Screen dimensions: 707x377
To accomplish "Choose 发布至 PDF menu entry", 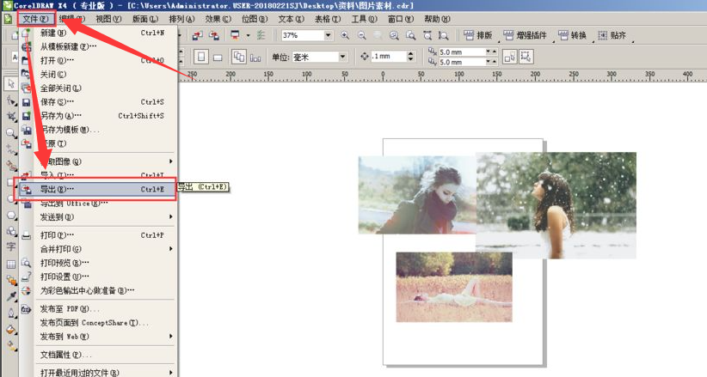I will click(71, 308).
